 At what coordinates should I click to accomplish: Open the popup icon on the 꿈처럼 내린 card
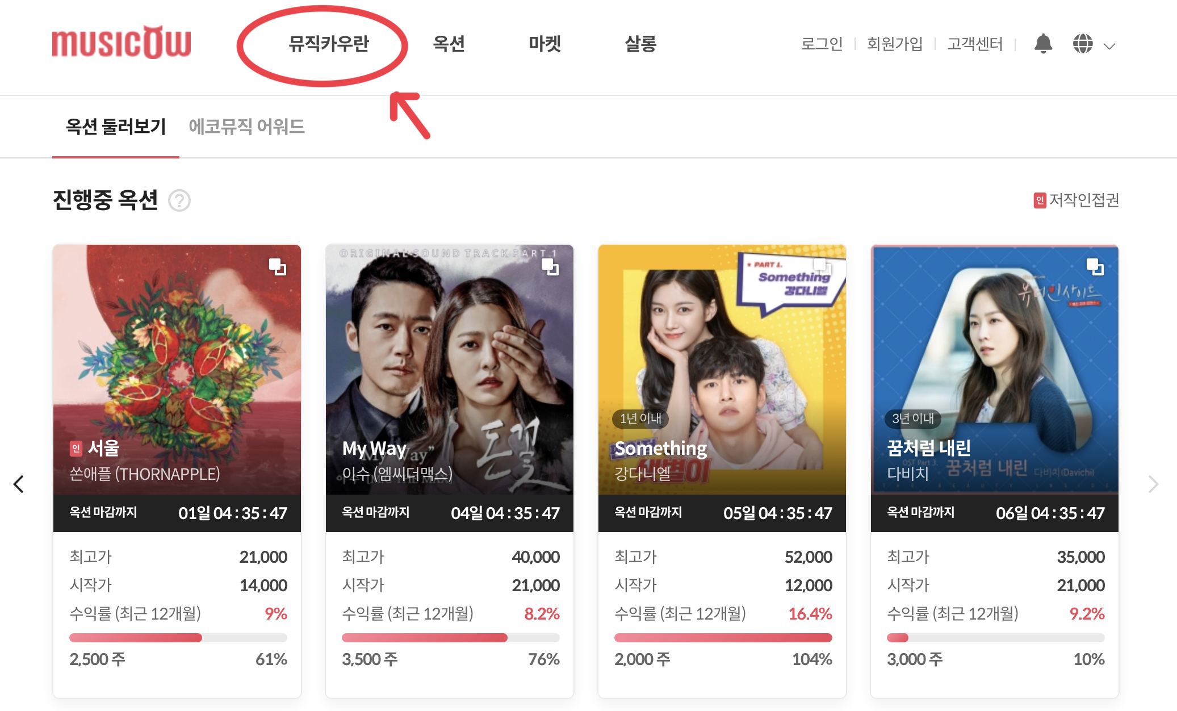coord(1095,266)
